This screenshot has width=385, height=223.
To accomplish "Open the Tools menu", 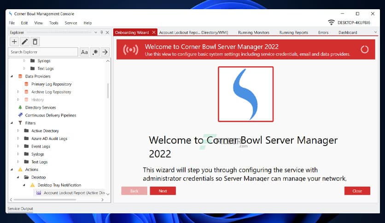I will pyautogui.click(x=53, y=23).
